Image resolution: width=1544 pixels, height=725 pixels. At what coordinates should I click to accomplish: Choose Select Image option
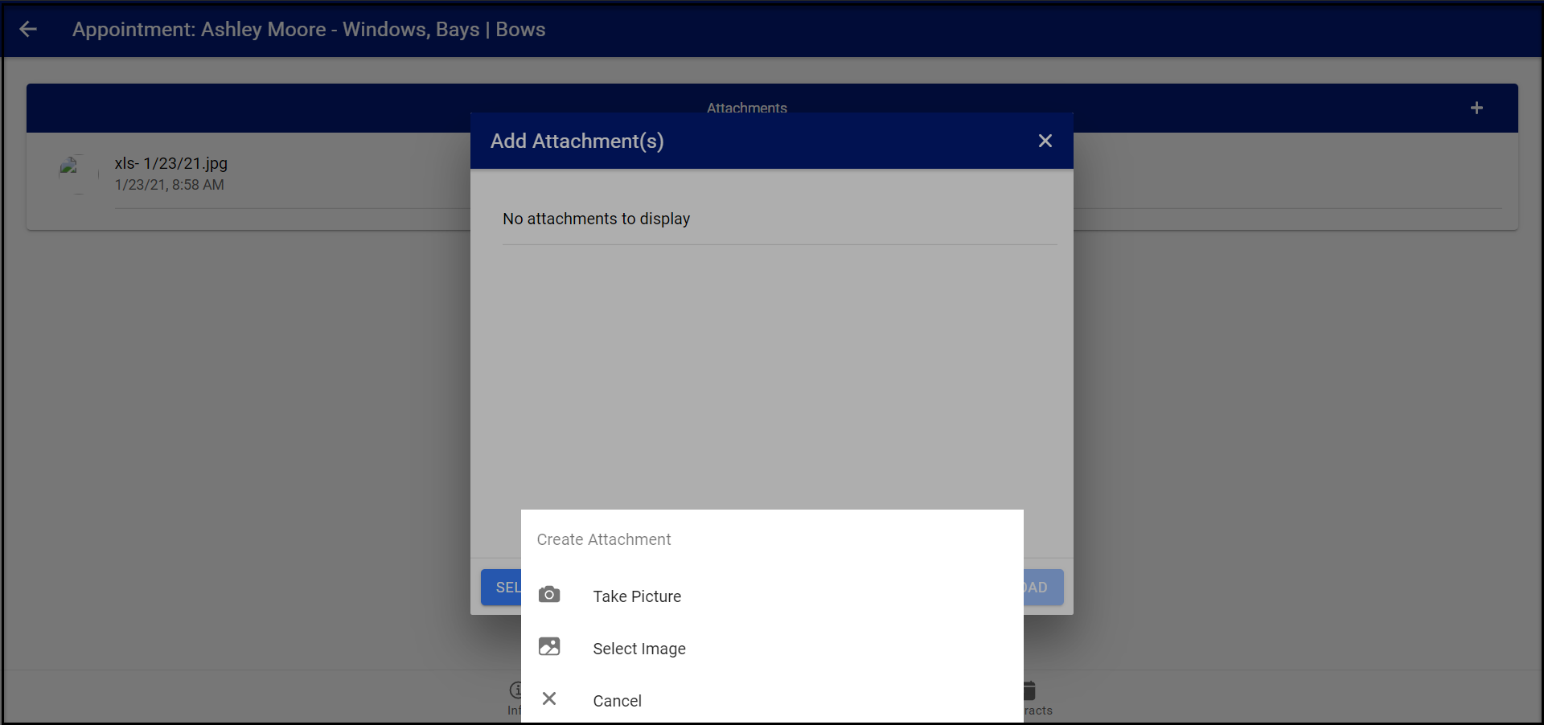(772, 649)
